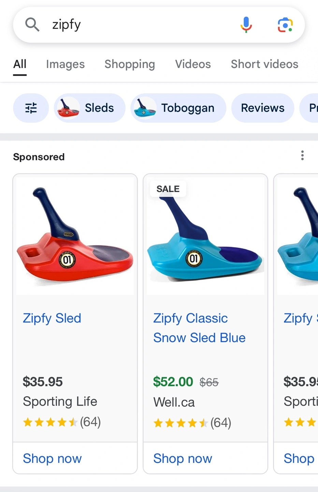The height and width of the screenshot is (492, 318).
Task: Tap the search magnifying glass icon
Action: (32, 25)
